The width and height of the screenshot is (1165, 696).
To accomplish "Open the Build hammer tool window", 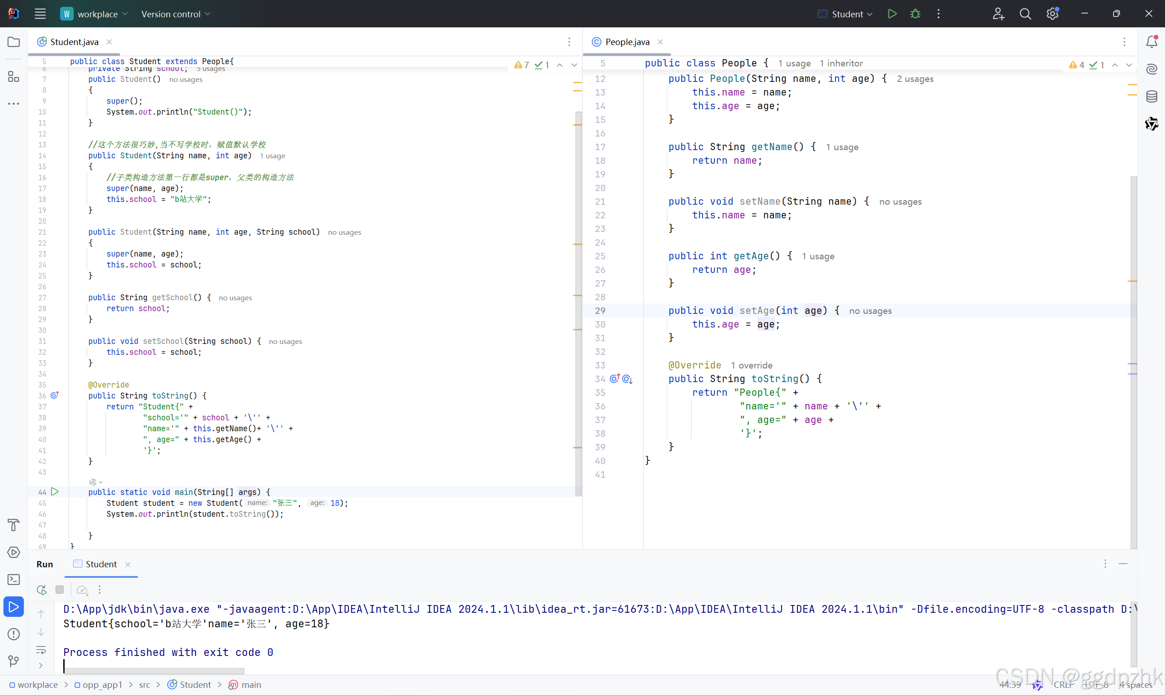I will pos(14,525).
